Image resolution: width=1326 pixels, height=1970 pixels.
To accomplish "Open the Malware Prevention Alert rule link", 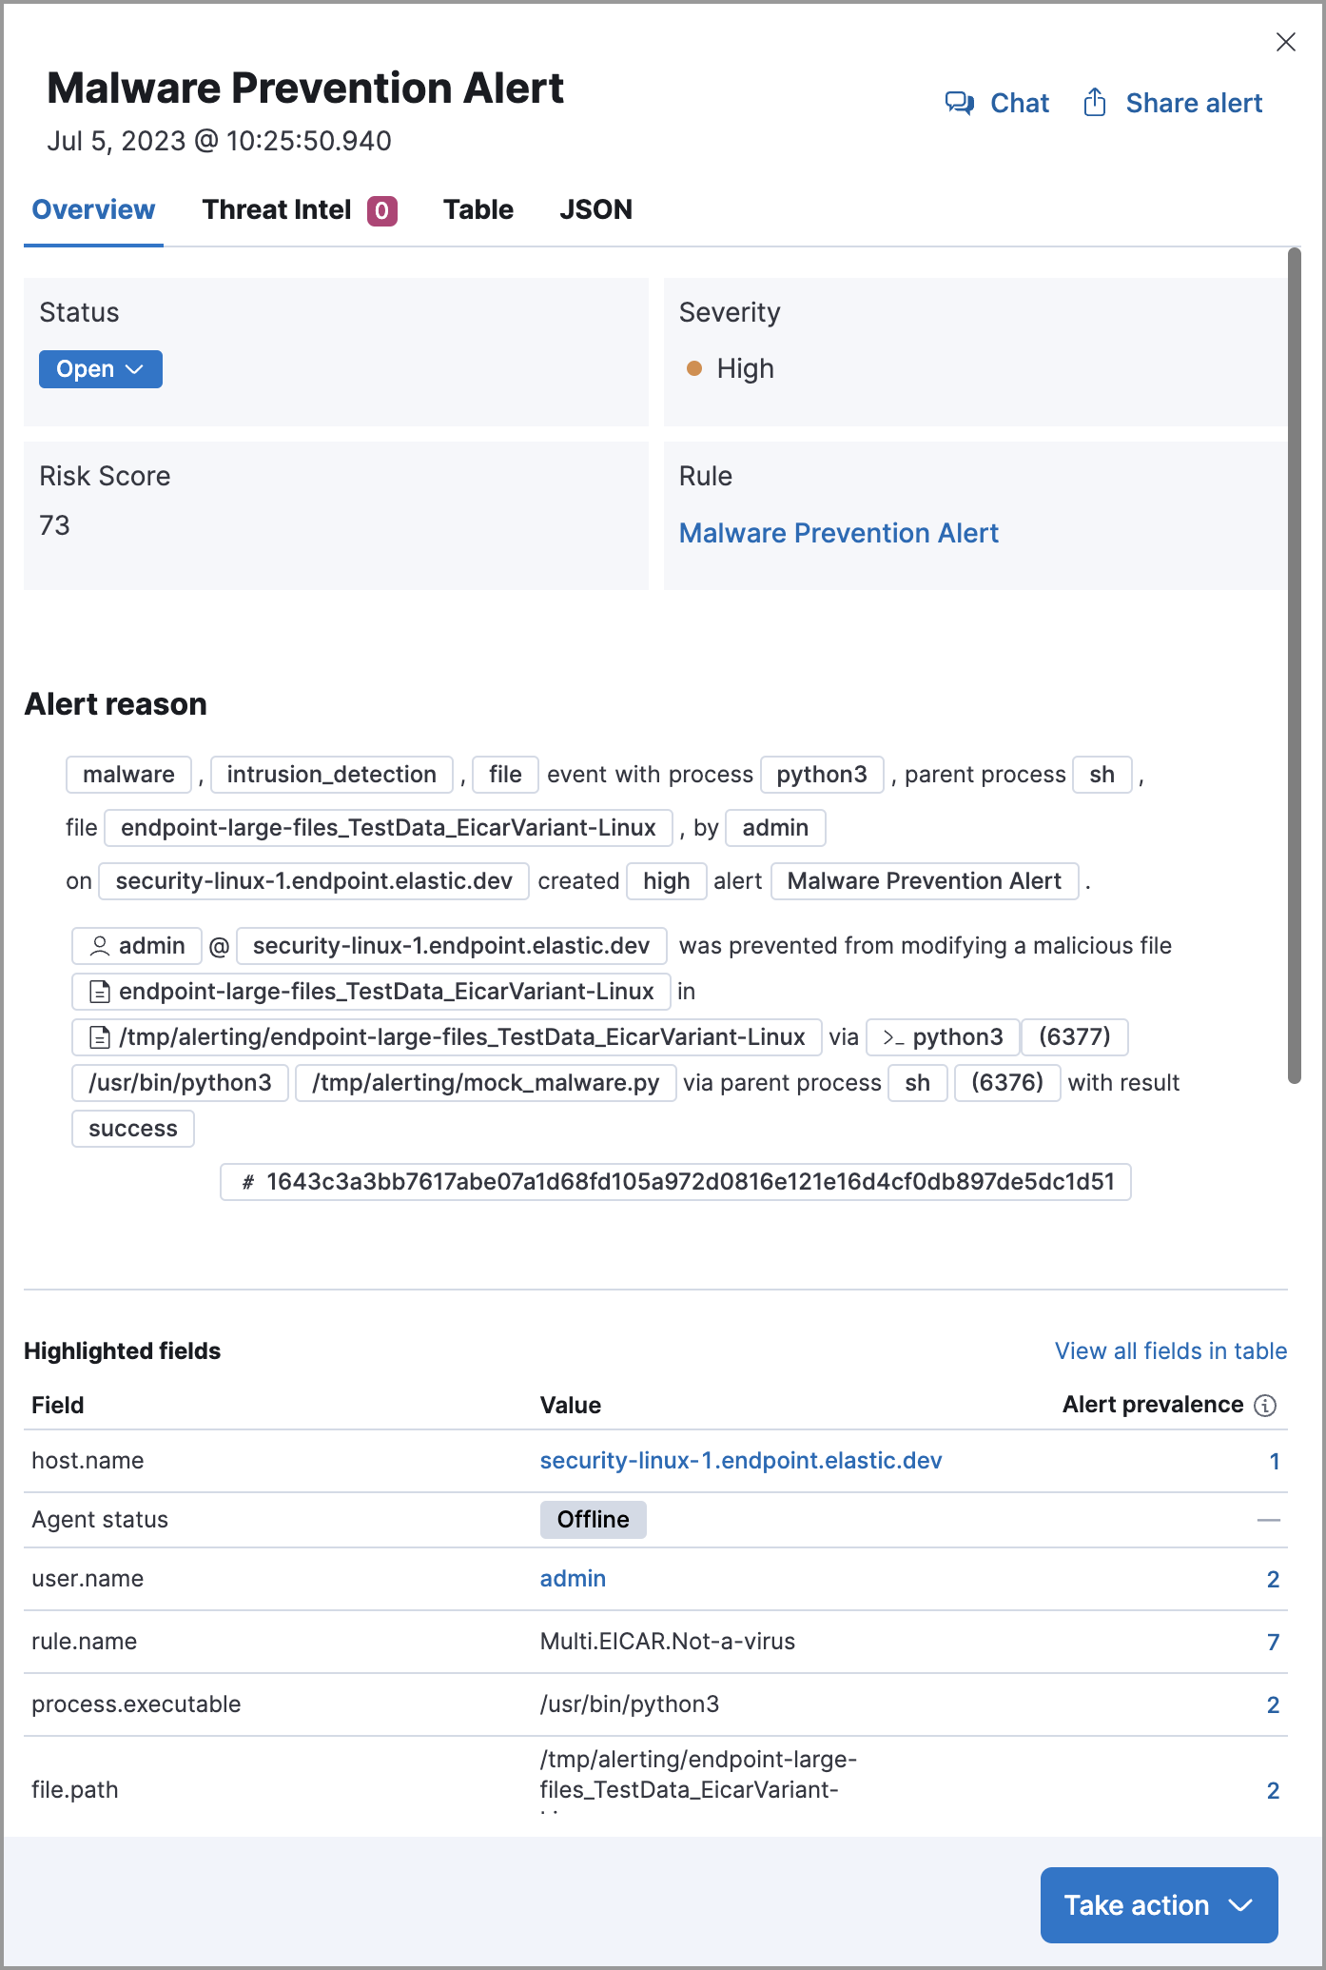I will click(838, 533).
